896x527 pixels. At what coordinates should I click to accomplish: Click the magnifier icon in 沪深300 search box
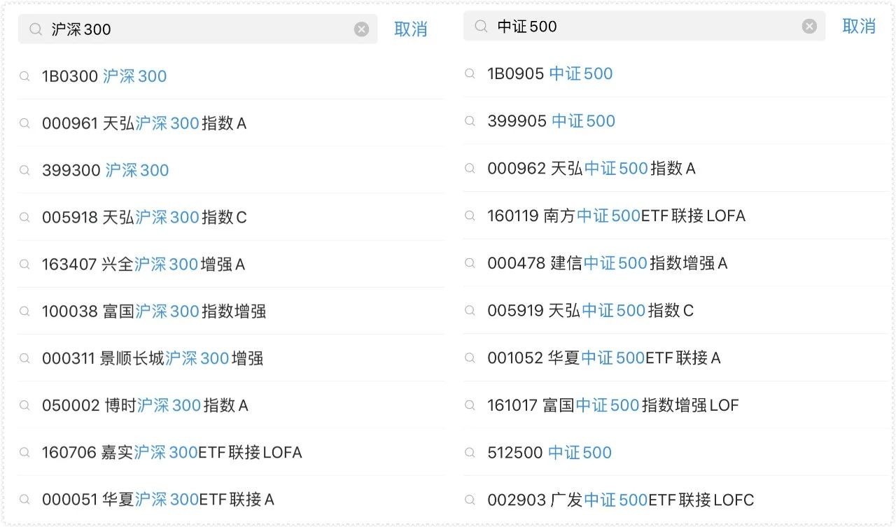click(36, 29)
